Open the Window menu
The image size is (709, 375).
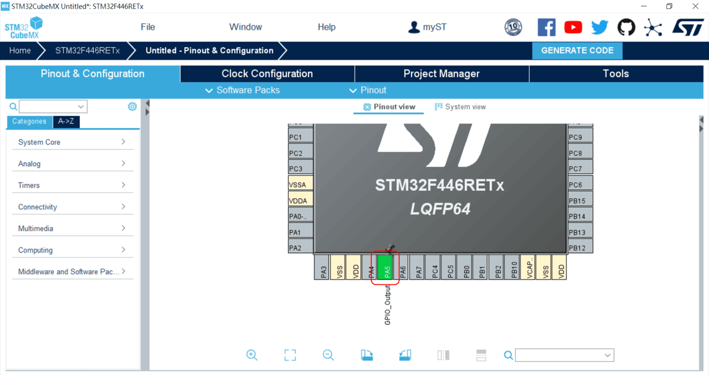pos(245,27)
